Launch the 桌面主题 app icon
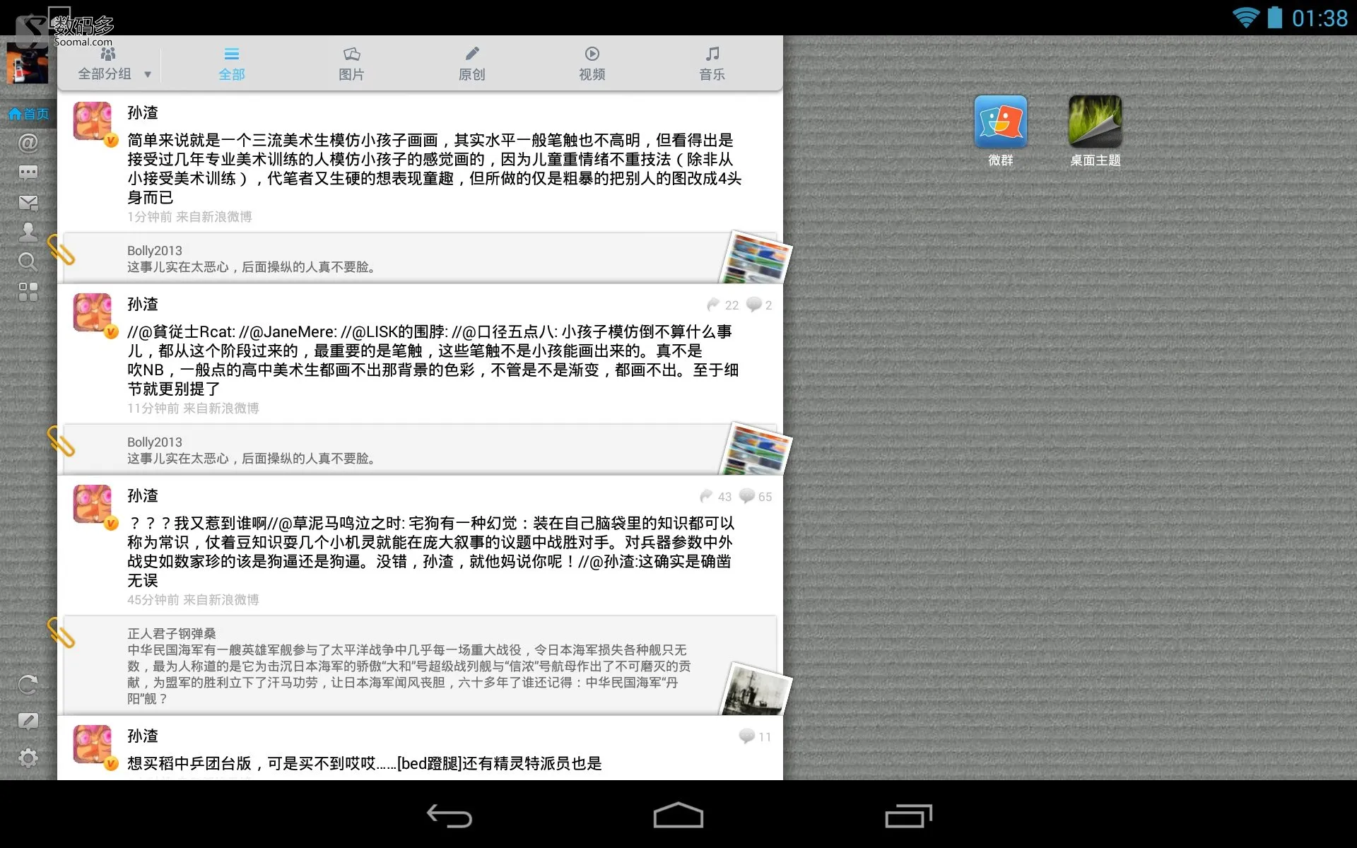 tap(1095, 131)
